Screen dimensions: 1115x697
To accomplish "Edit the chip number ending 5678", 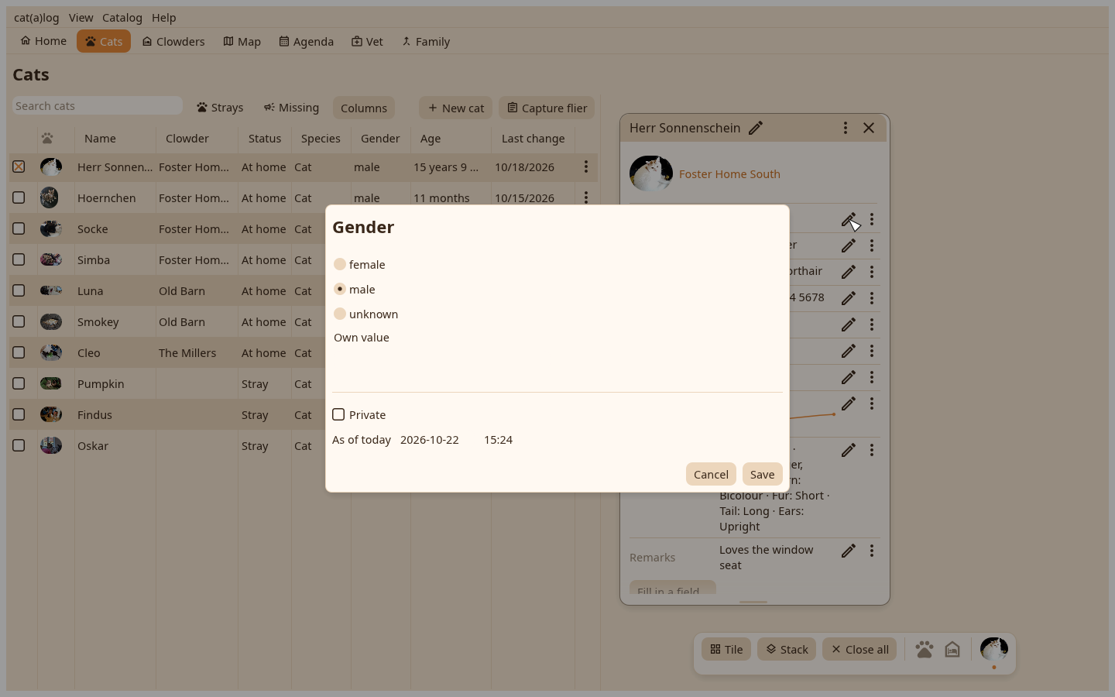I will coord(849,298).
